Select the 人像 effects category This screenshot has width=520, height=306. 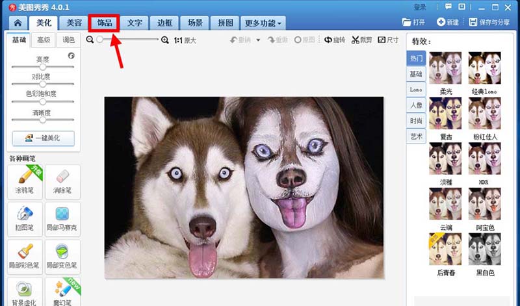[416, 105]
